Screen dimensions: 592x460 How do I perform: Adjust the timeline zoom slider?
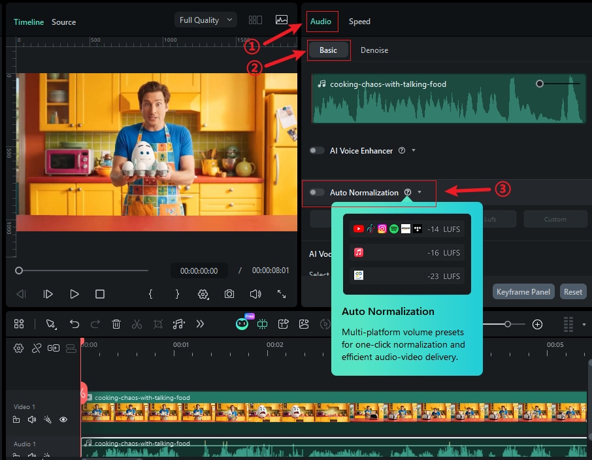click(508, 324)
